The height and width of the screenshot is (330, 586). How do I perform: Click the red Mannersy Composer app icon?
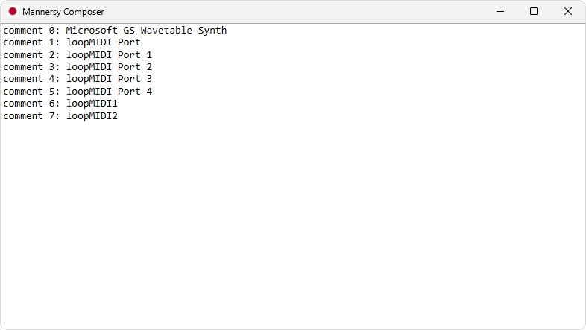point(12,12)
